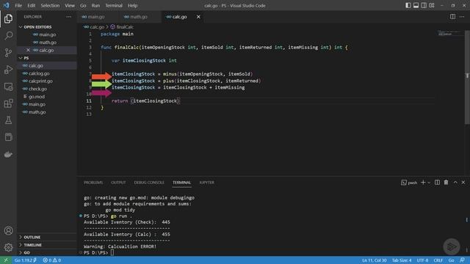The height and width of the screenshot is (264, 470).
Task: Split the editor to the right
Action: 452,17
